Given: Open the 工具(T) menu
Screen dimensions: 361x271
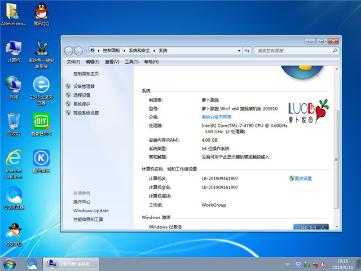Looking at the screenshot, I should coord(131,62).
